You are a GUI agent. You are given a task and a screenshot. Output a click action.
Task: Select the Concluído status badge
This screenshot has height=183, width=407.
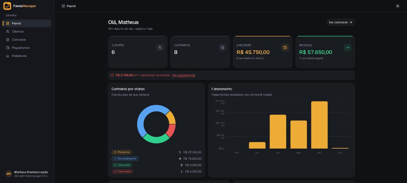[122, 165]
